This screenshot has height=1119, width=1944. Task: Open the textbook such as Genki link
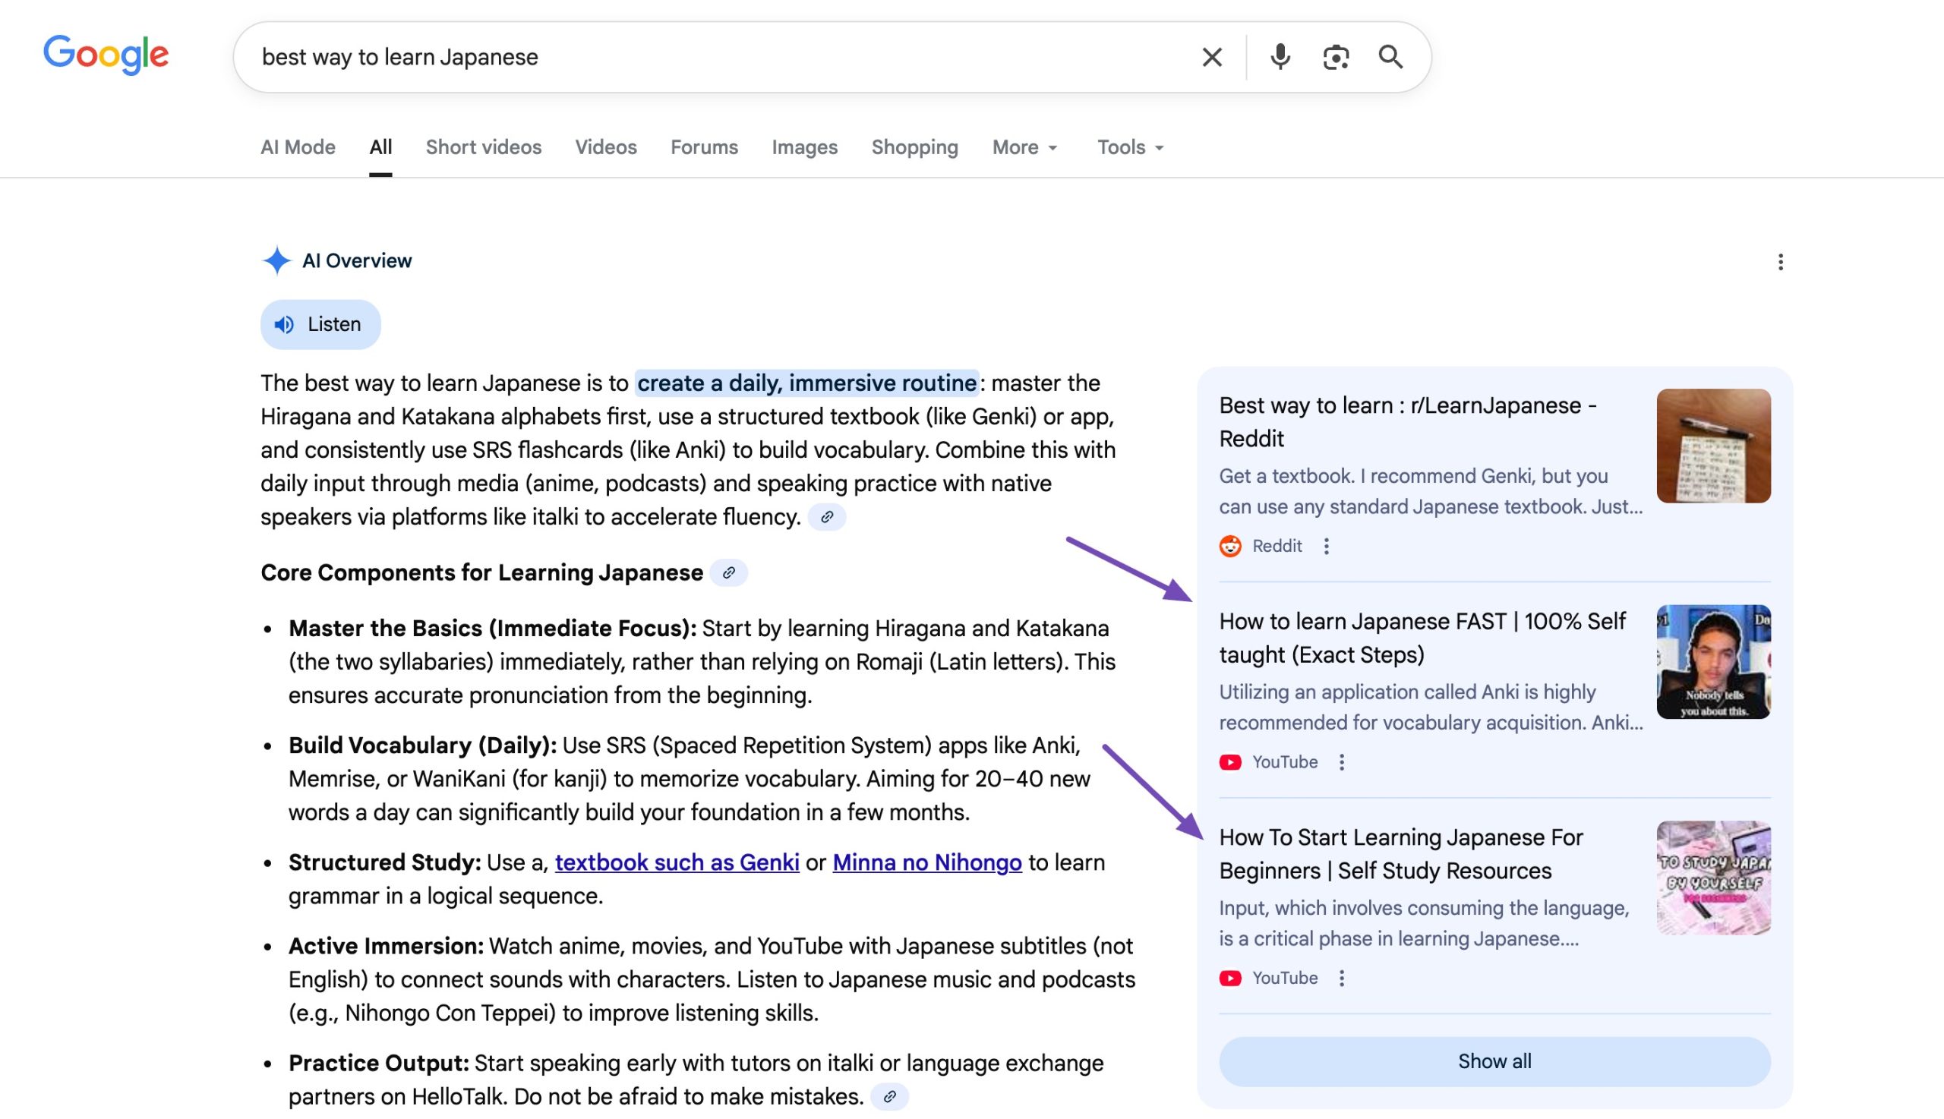(677, 862)
